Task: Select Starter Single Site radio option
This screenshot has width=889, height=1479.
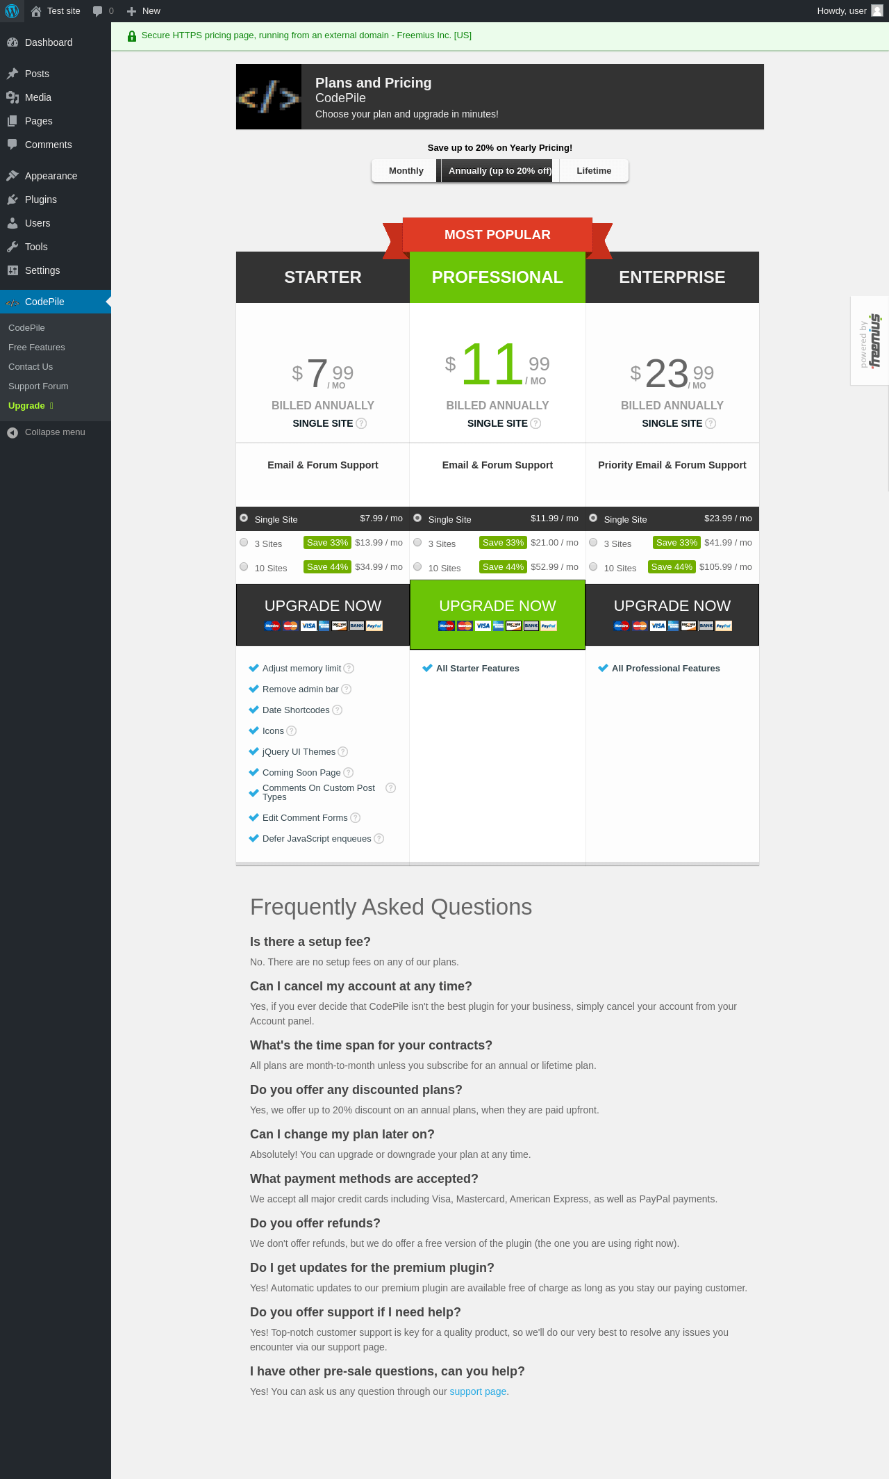Action: click(244, 518)
